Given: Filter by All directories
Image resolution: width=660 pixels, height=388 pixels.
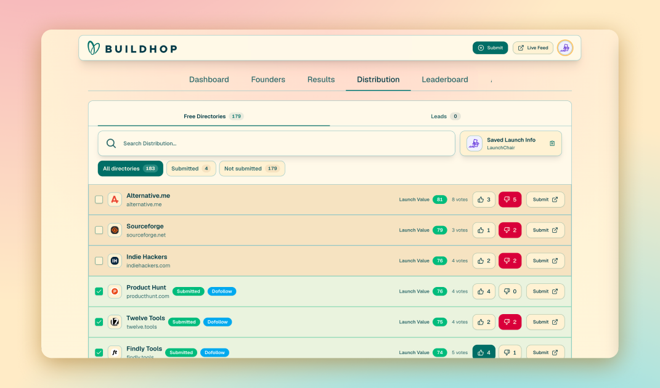Looking at the screenshot, I should click(x=131, y=168).
